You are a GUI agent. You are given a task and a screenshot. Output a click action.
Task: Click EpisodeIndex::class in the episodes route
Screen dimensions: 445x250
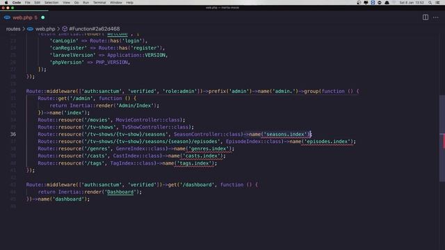(x=253, y=142)
